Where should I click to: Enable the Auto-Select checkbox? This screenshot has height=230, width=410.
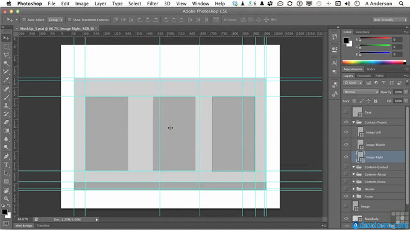[24, 20]
